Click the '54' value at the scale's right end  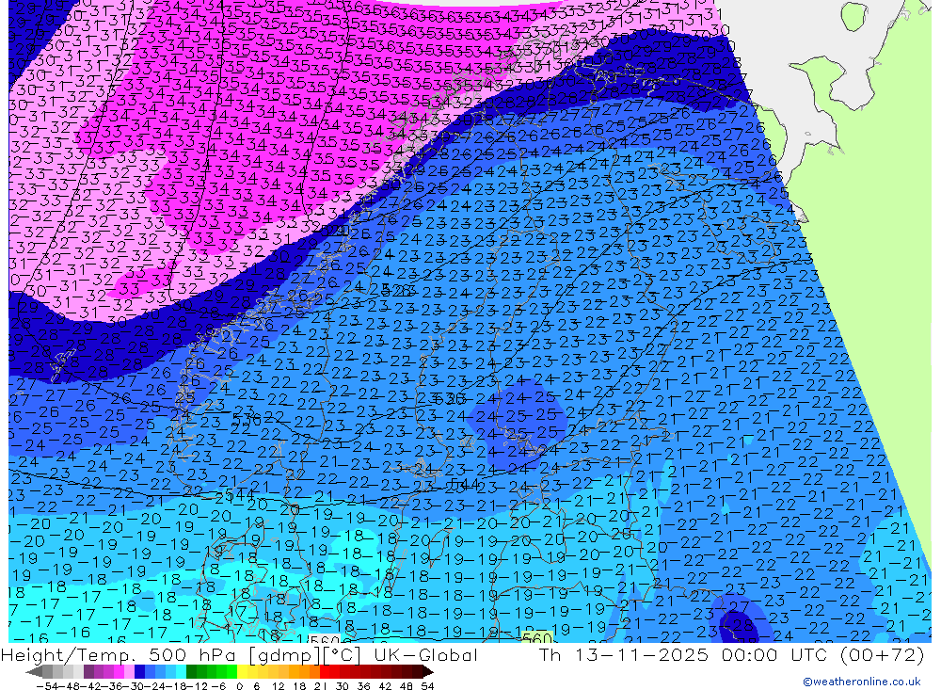(427, 686)
